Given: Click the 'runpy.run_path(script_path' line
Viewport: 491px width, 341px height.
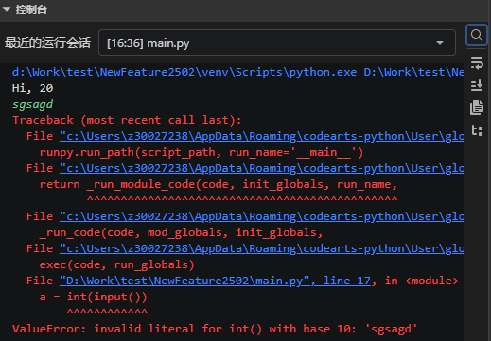Looking at the screenshot, I should (202, 152).
